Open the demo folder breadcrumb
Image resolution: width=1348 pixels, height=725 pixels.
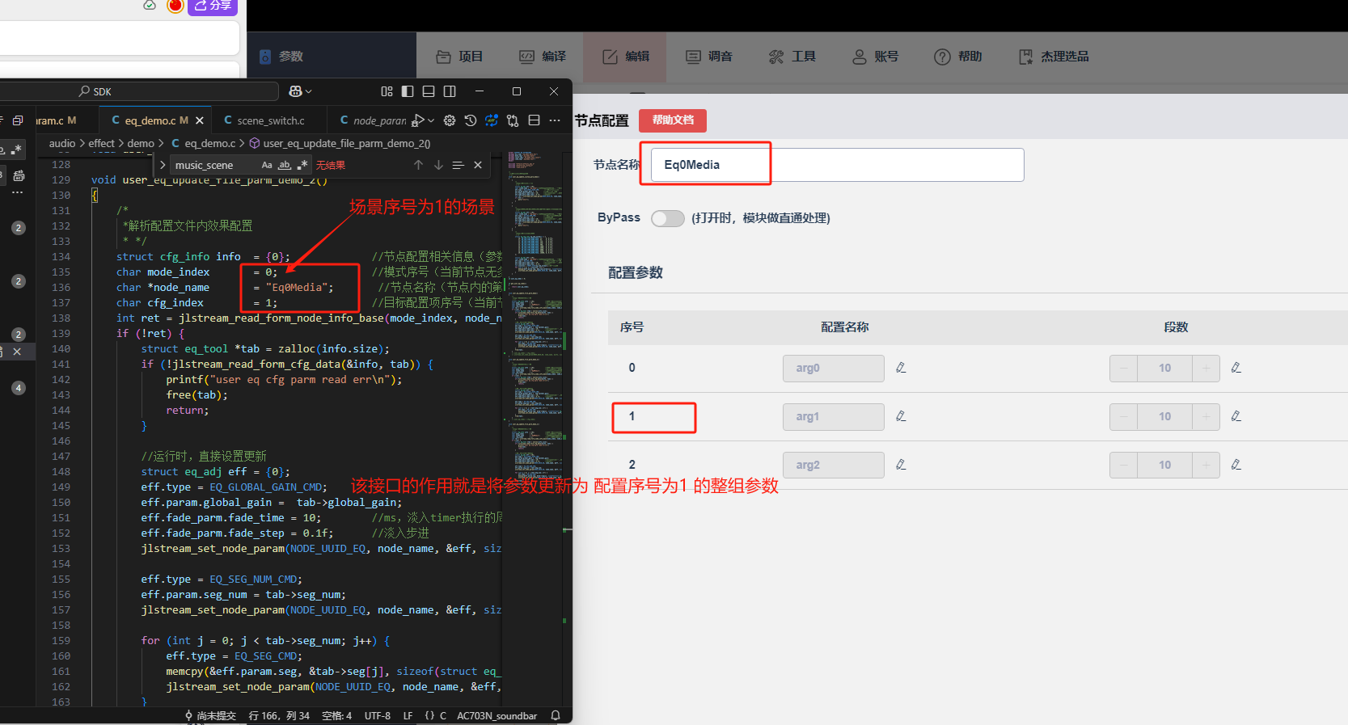pyautogui.click(x=141, y=143)
